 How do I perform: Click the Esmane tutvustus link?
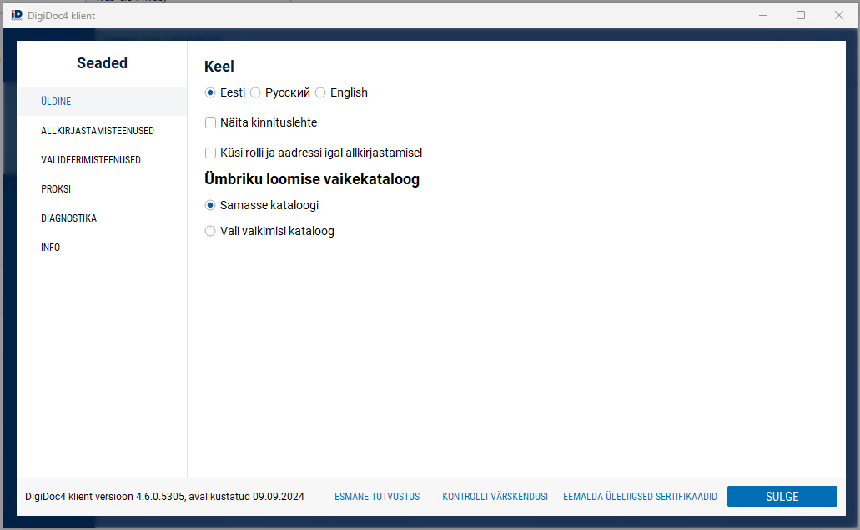377,497
